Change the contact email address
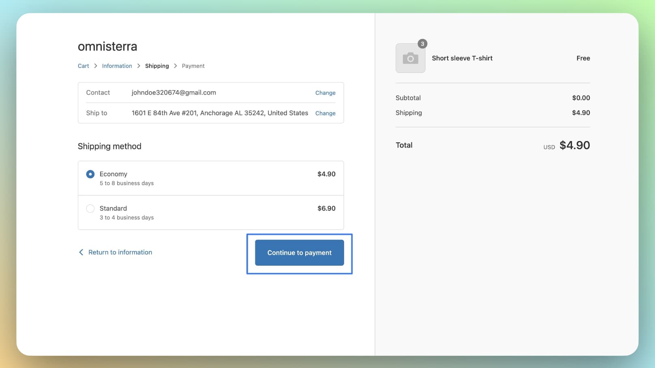655x368 pixels. [325, 93]
